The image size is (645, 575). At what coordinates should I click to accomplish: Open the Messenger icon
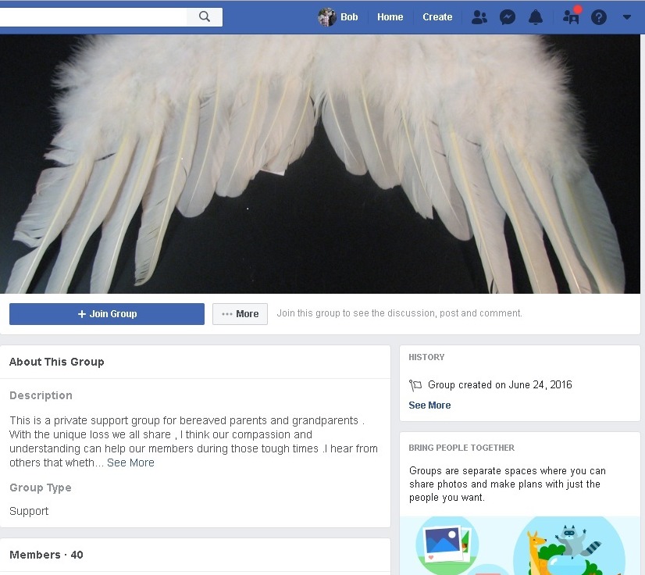[x=508, y=17]
